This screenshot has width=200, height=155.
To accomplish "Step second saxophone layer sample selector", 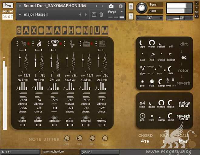I will click(33, 44).
